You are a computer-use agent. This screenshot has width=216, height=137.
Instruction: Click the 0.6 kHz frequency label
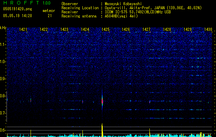coord(3,130)
